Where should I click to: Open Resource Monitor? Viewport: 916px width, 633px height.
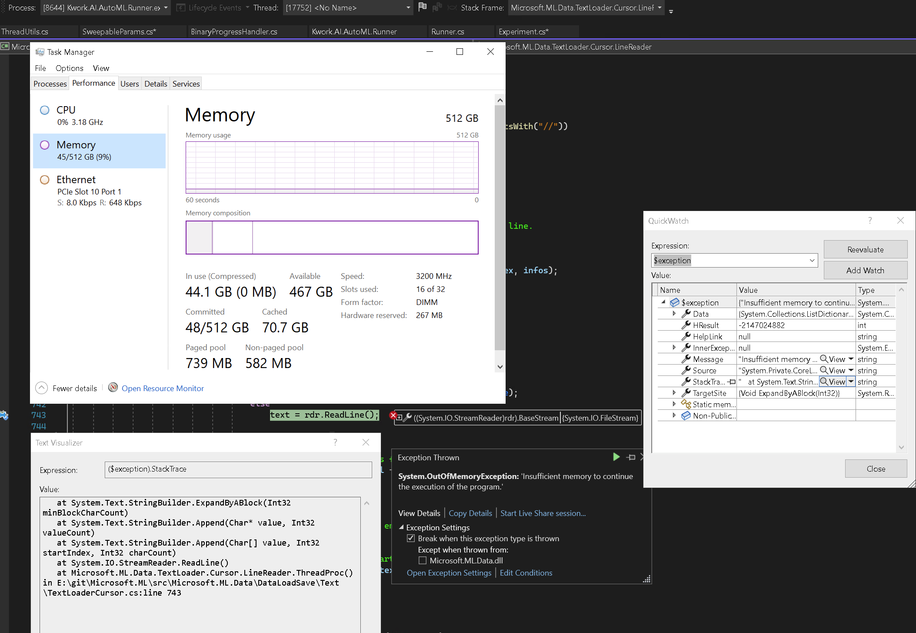click(x=163, y=388)
